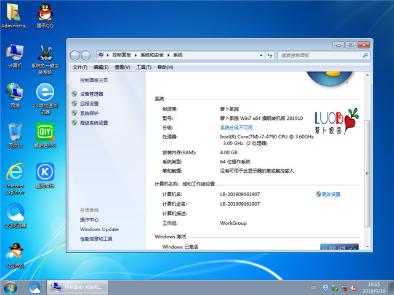The width and height of the screenshot is (394, 295).
Task: Refresh the address bar location
Action: click(x=270, y=55)
